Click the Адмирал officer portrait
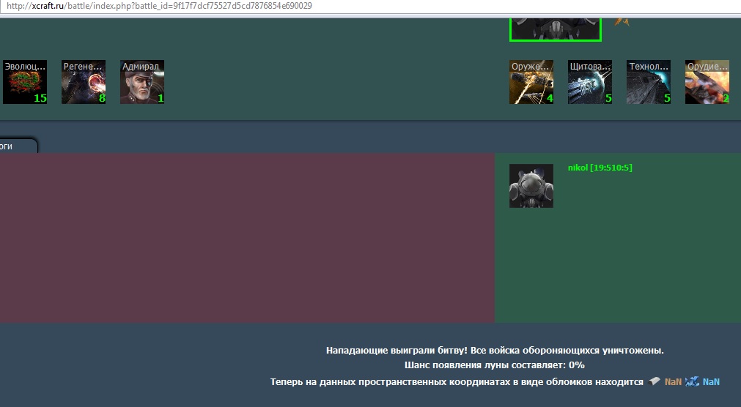 tap(141, 82)
